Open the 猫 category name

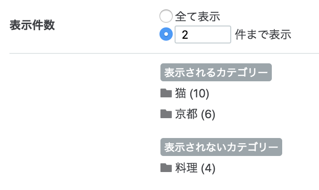[180, 93]
